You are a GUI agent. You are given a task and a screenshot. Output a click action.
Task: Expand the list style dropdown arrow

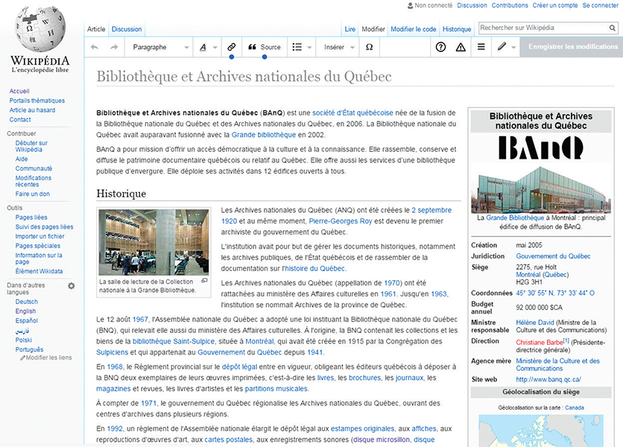309,48
